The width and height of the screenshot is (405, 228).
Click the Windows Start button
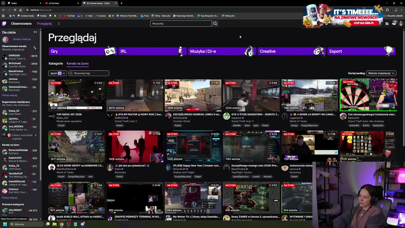tap(5, 224)
